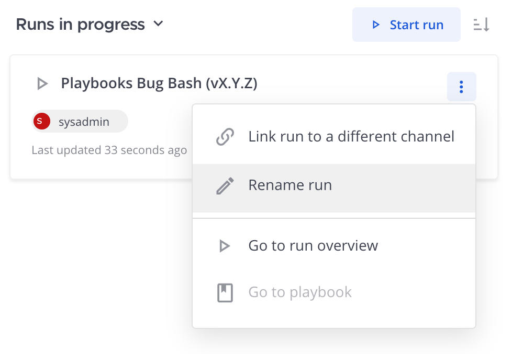Choose Link run to a different channel
The height and width of the screenshot is (354, 512).
click(351, 136)
